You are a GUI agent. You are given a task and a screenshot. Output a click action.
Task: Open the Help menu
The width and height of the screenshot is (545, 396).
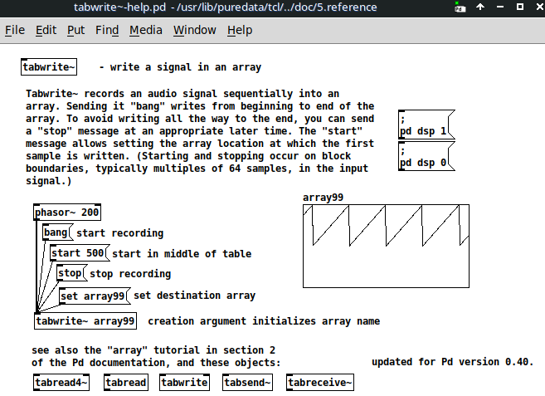pyautogui.click(x=240, y=30)
